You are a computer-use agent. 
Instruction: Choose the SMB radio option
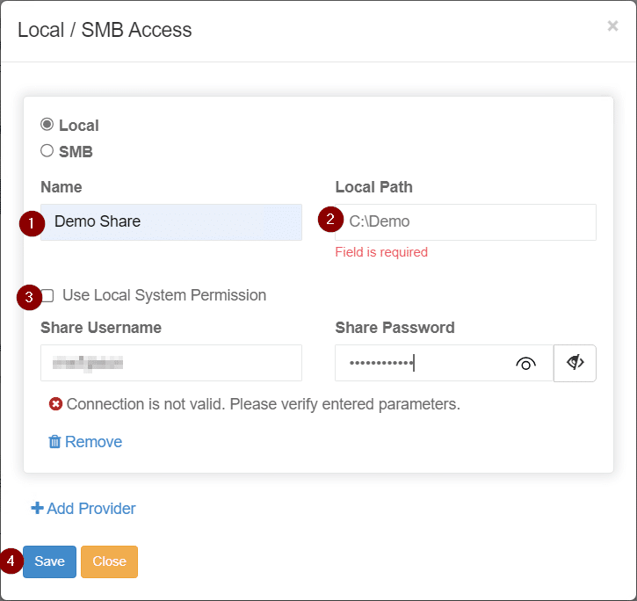[47, 151]
